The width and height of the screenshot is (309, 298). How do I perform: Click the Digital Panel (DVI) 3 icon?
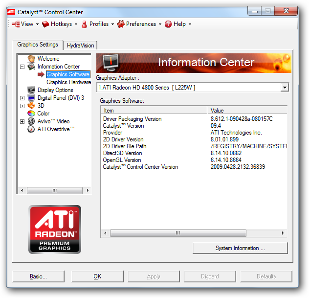(x=31, y=98)
